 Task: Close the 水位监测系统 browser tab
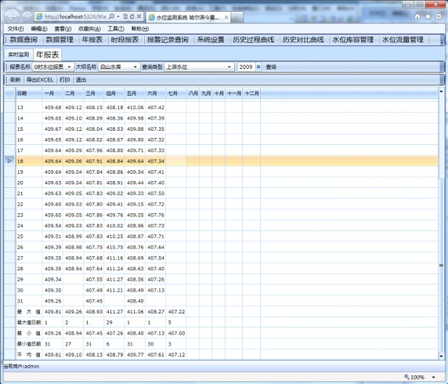click(x=226, y=17)
